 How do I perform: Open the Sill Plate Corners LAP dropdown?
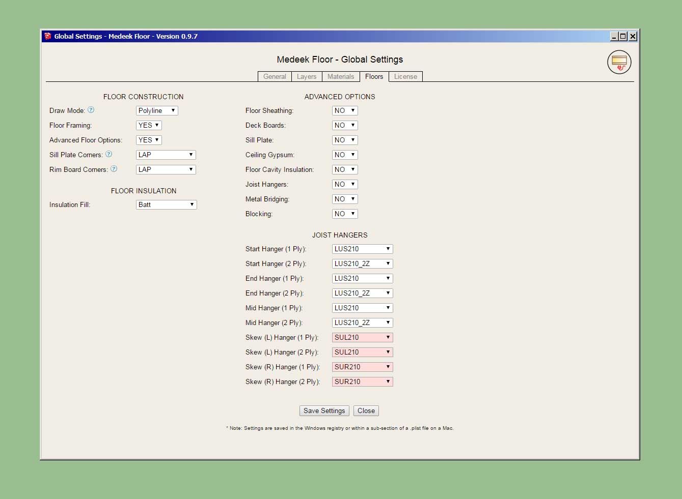[166, 155]
